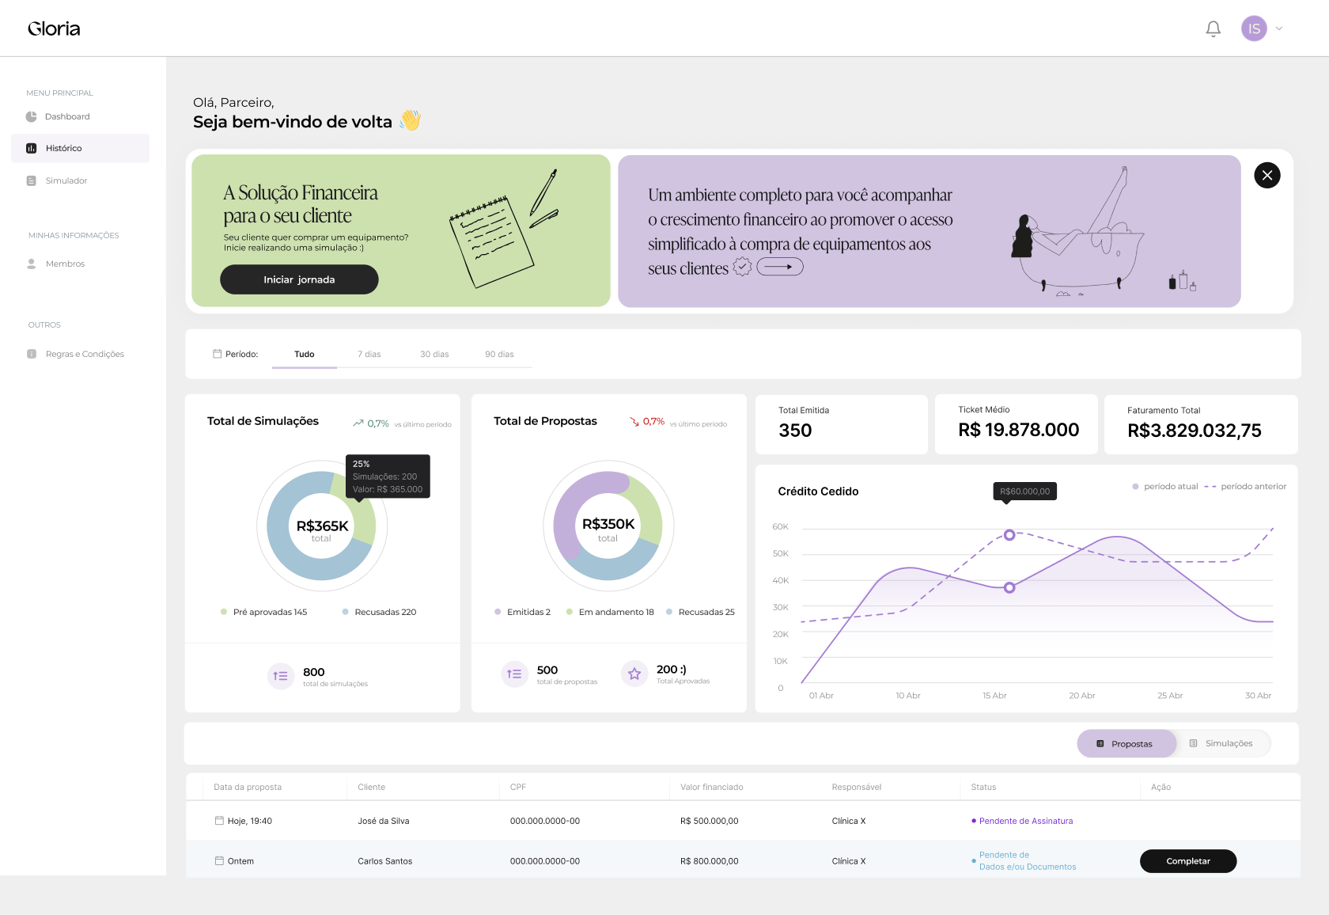Image resolution: width=1329 pixels, height=915 pixels.
Task: Click the total de simulações list icon
Action: [x=281, y=676]
